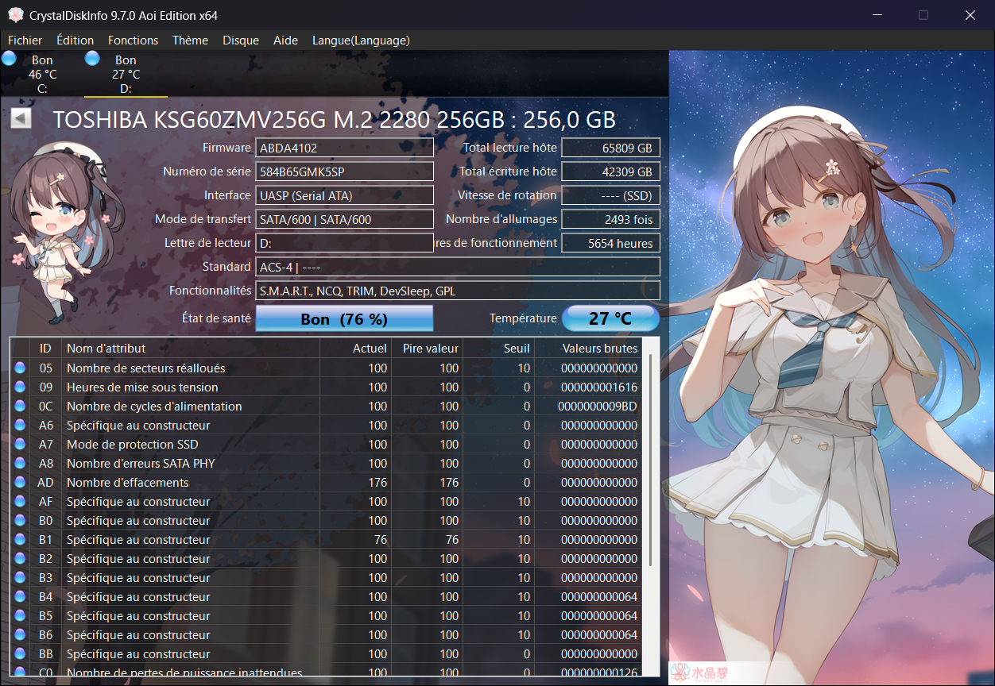Select the Nombre de secteurs réalloués row
This screenshot has width=995, height=686.
point(327,368)
